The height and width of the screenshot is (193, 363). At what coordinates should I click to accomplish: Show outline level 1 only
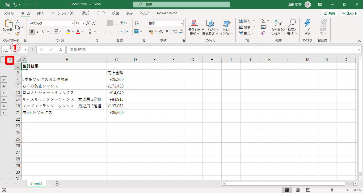point(4,60)
